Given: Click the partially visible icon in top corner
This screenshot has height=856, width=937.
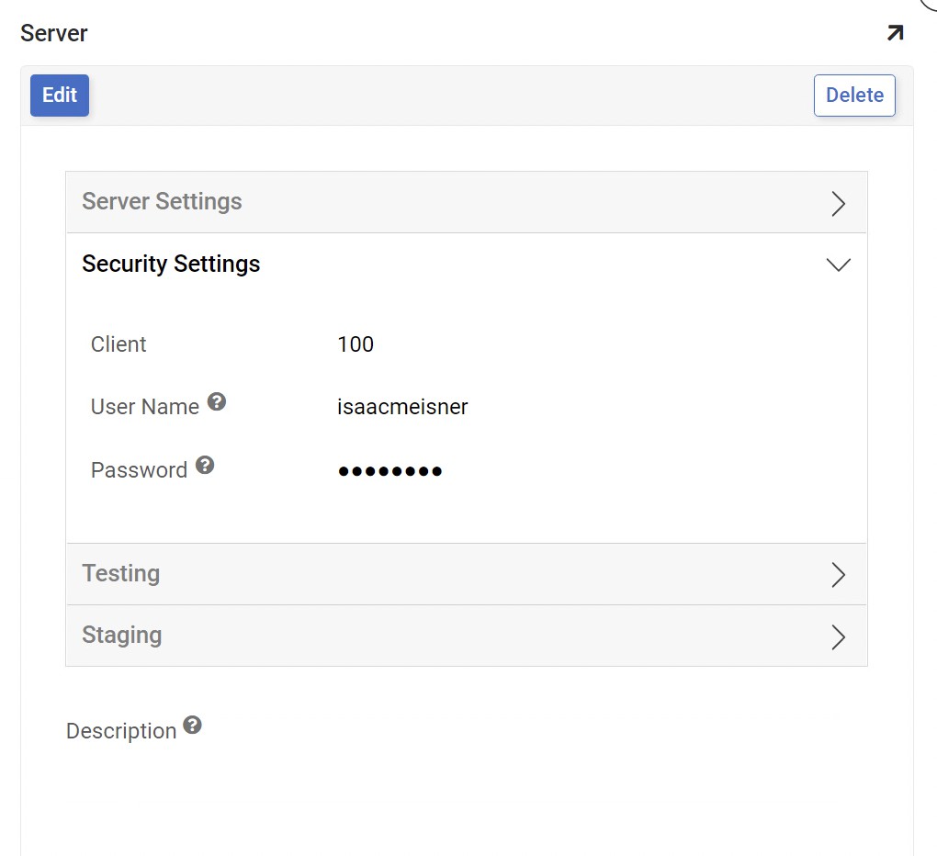Looking at the screenshot, I should [930, 6].
